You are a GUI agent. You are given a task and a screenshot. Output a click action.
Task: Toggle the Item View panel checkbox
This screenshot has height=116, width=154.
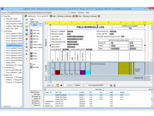[45, 89]
